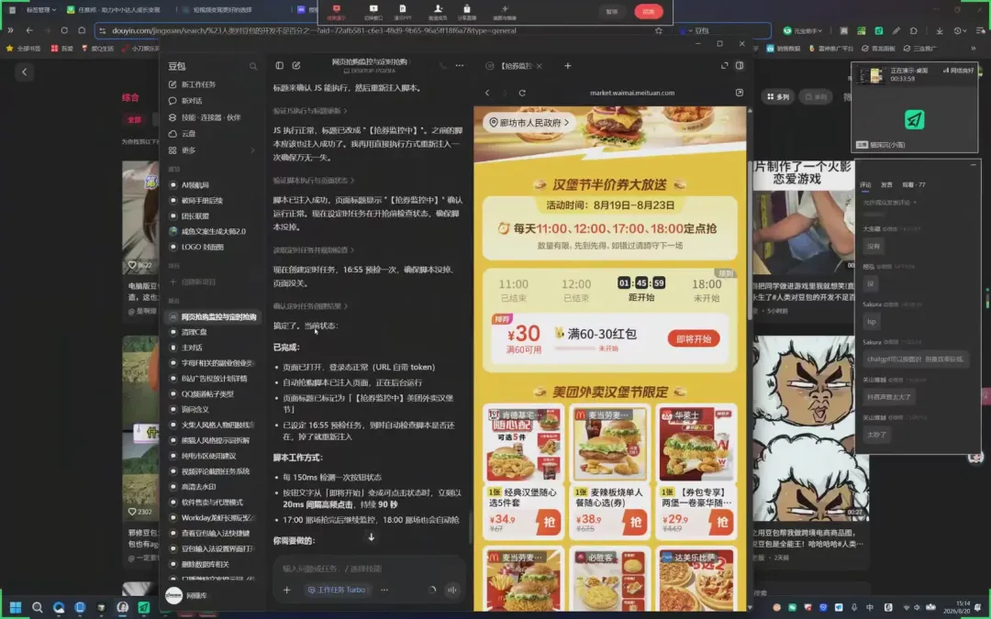Click the expand fullscreen icon of browser panel
The width and height of the screenshot is (991, 619).
(724, 66)
